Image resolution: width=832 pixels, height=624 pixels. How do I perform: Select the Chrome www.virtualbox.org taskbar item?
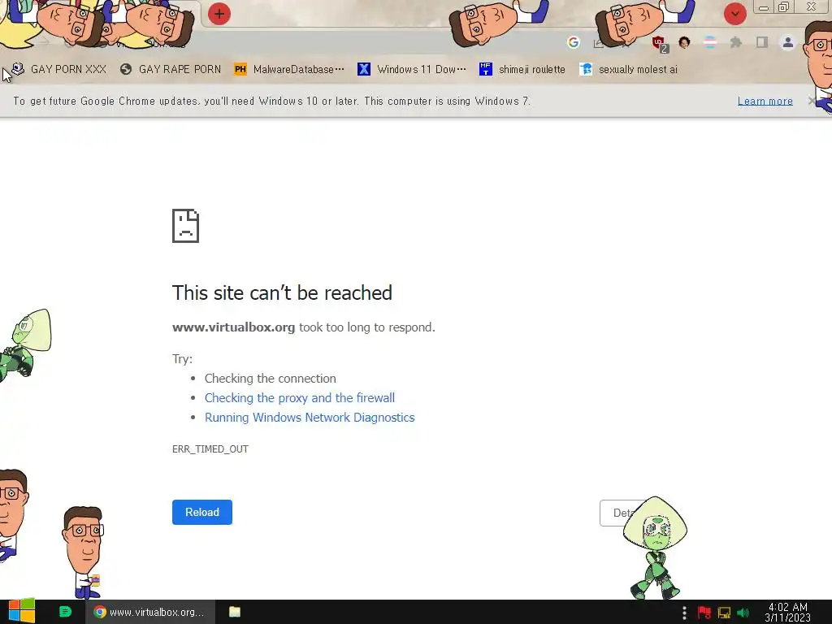[150, 612]
